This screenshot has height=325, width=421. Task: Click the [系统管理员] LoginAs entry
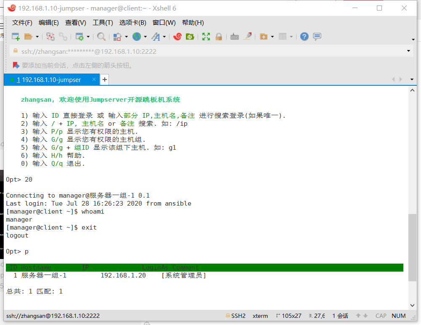[x=184, y=275]
